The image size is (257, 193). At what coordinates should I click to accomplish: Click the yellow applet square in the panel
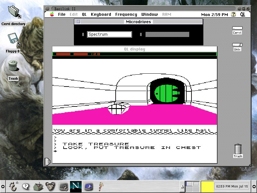[207, 187]
